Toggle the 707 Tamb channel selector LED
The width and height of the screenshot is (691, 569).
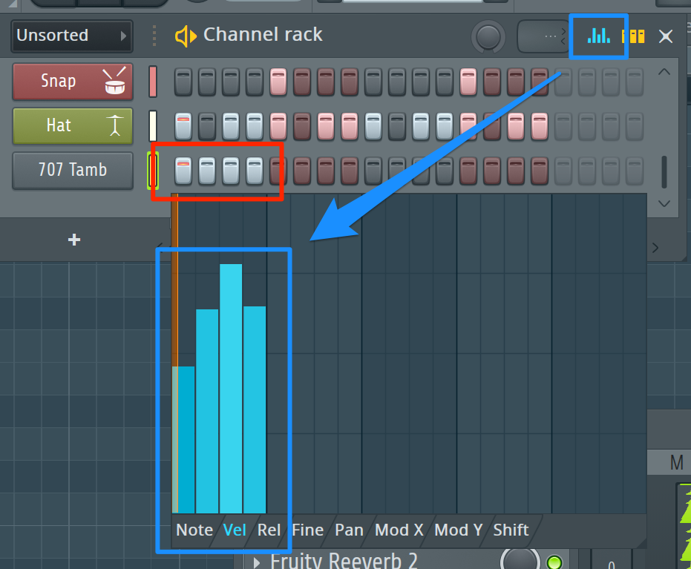point(153,171)
